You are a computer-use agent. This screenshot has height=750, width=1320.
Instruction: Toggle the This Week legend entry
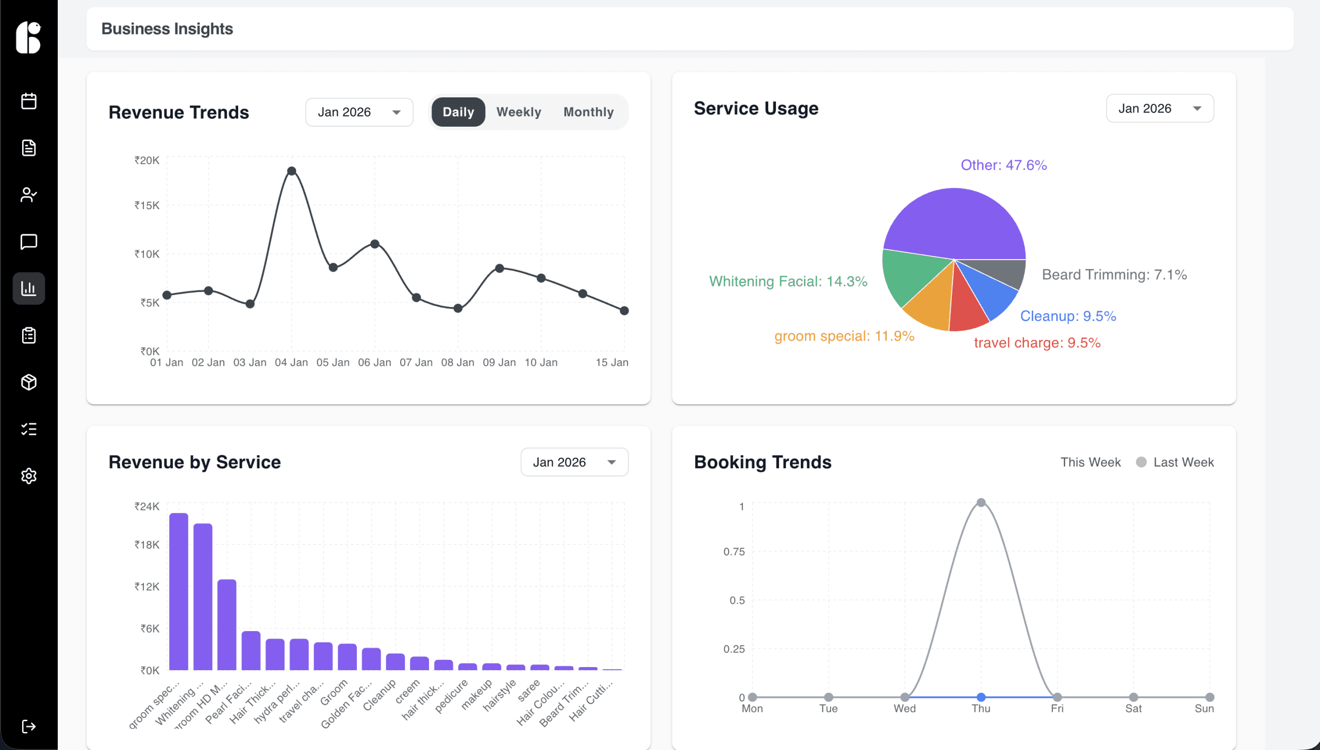pyautogui.click(x=1090, y=462)
